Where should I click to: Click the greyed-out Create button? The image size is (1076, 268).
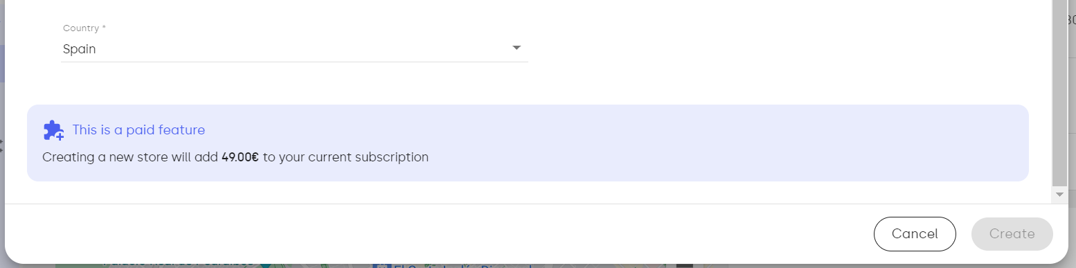(1012, 233)
